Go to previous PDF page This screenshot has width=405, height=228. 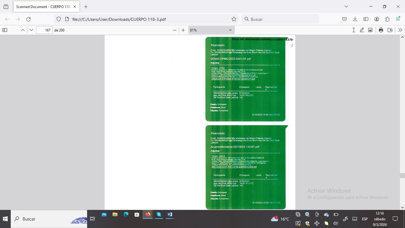click(x=23, y=30)
